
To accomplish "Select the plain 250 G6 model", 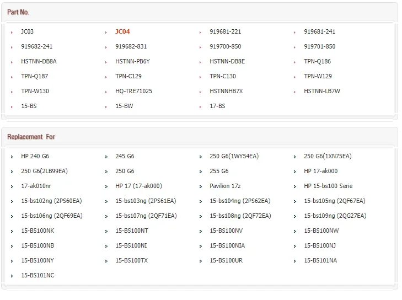I will tap(125, 171).
